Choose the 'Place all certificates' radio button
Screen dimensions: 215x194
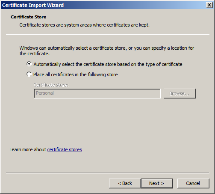coord(29,74)
